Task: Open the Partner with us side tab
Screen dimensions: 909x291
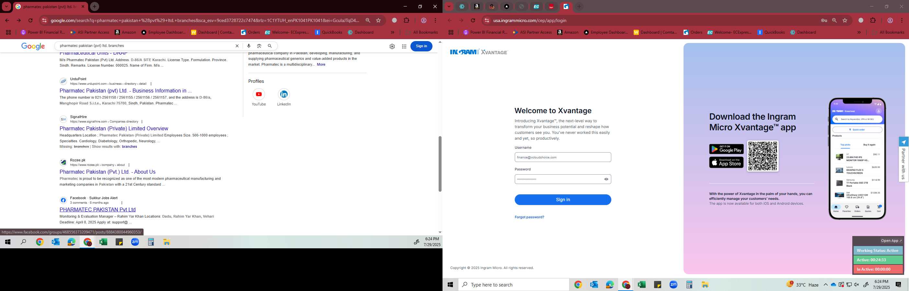Action: pos(903,159)
